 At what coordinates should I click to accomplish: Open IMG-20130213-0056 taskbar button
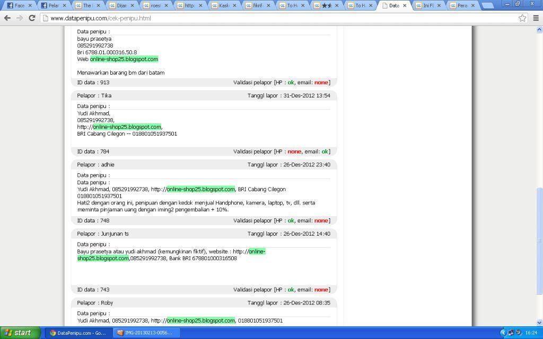coord(145,333)
